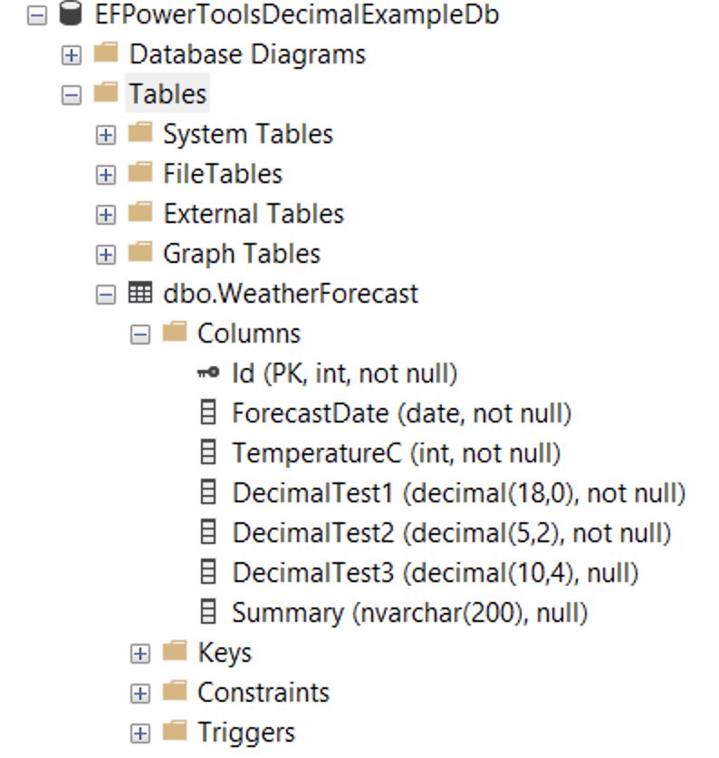Expand the Graph Tables node

(105, 253)
